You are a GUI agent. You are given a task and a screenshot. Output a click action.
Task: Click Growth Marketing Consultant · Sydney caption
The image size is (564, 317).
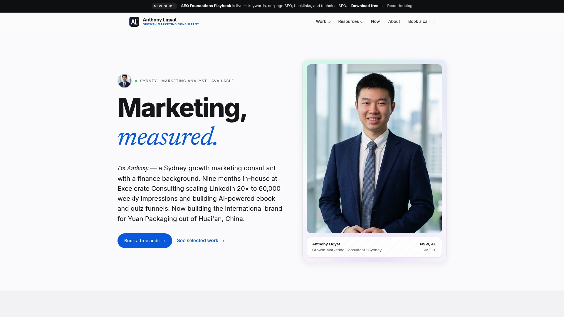(347, 250)
